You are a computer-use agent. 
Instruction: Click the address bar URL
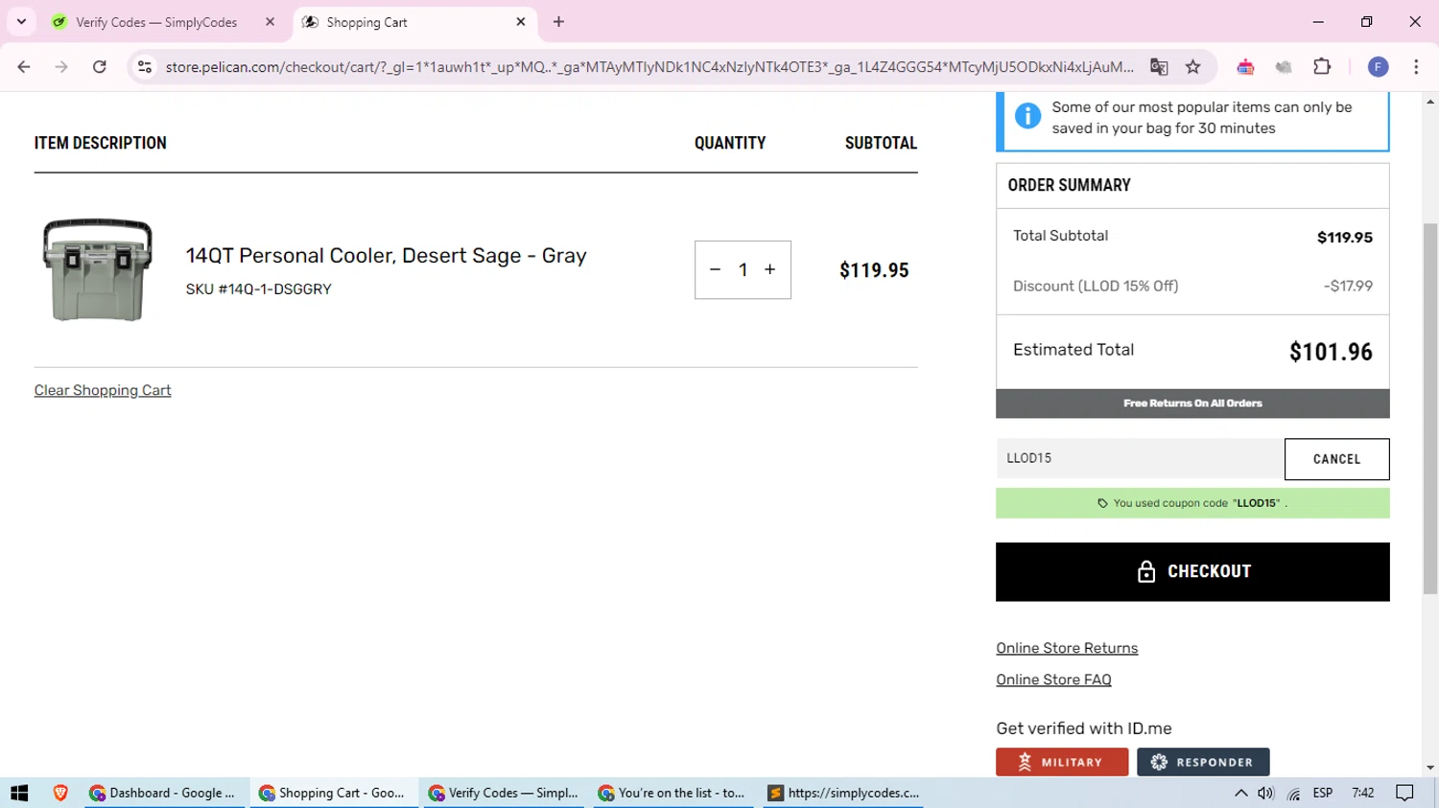[x=649, y=67]
